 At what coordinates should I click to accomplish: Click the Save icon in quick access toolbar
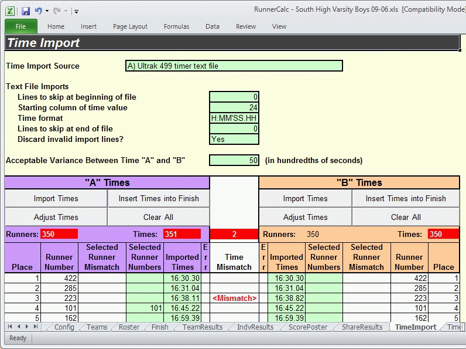(x=26, y=11)
